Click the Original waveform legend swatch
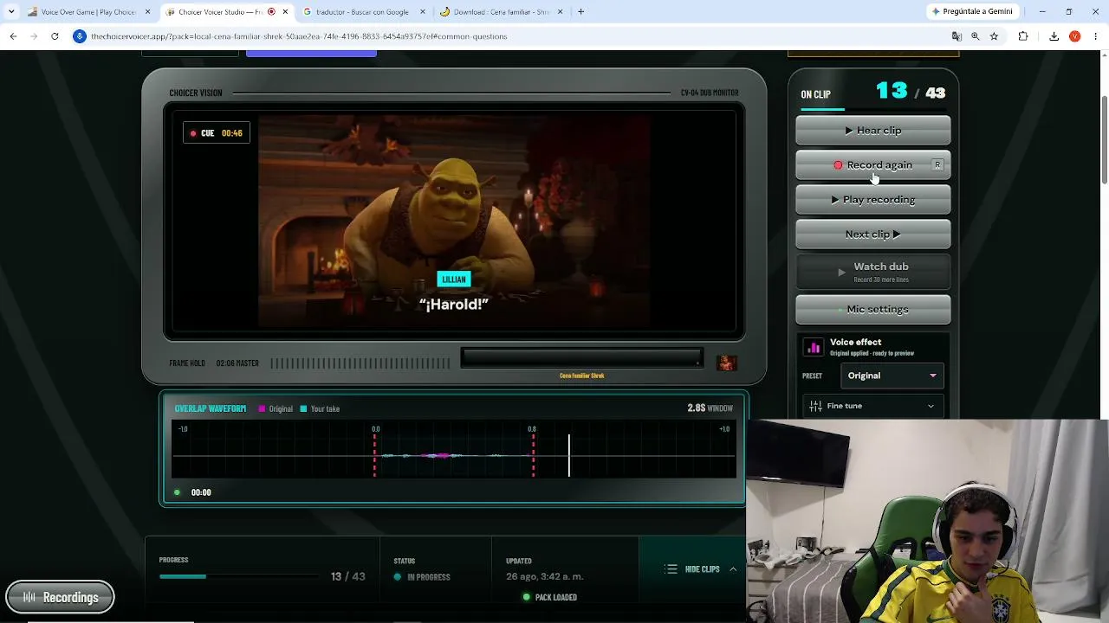The image size is (1109, 623). [x=262, y=408]
